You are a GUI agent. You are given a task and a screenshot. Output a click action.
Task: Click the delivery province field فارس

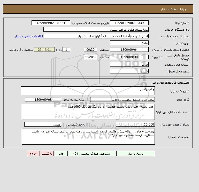[x=129, y=64]
